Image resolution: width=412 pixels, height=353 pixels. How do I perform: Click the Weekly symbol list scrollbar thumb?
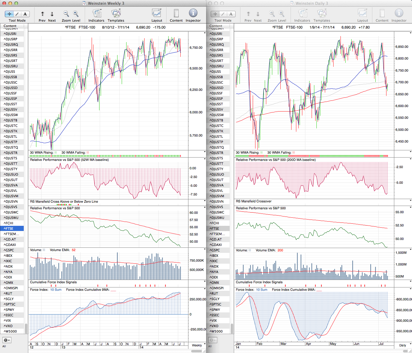click(26, 328)
